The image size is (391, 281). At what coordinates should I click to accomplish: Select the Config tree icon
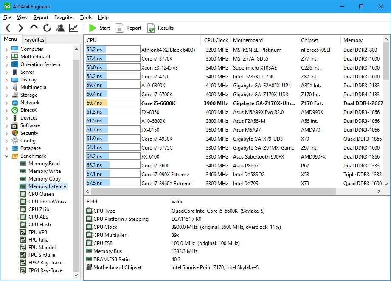coord(15,141)
